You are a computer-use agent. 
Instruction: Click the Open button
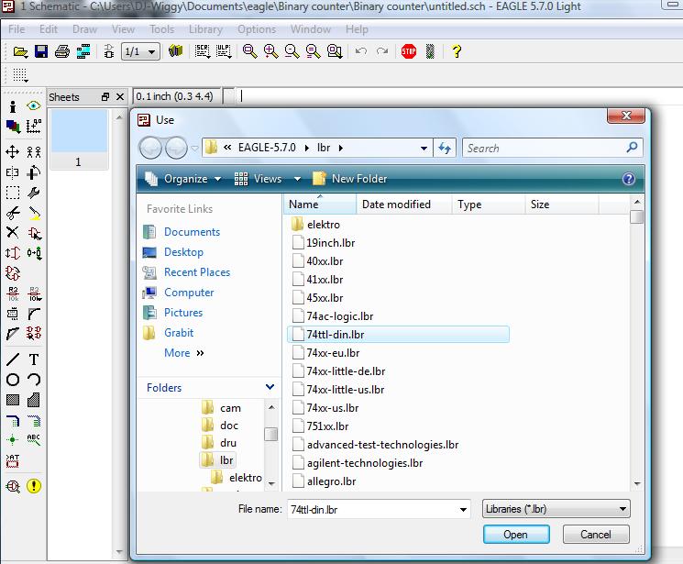click(x=516, y=535)
